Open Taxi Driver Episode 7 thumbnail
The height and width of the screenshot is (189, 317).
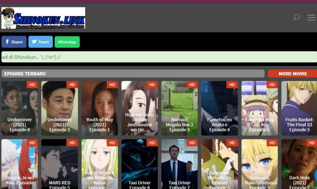click(x=179, y=164)
